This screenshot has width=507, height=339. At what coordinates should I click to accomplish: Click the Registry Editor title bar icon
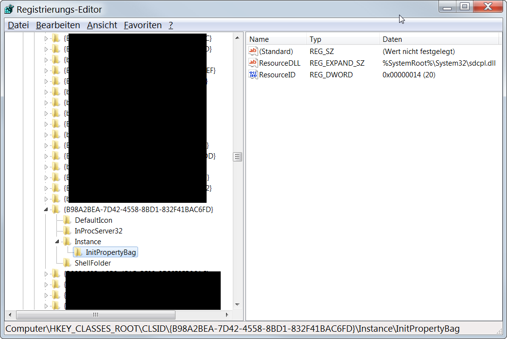tap(10, 10)
